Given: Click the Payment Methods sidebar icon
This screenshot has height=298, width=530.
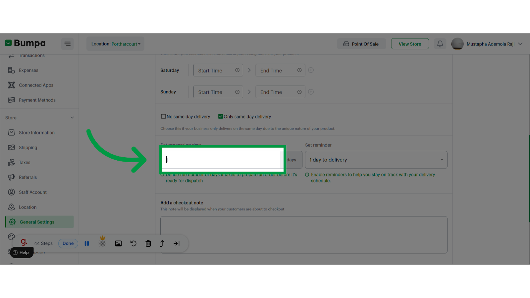Looking at the screenshot, I should point(12,100).
